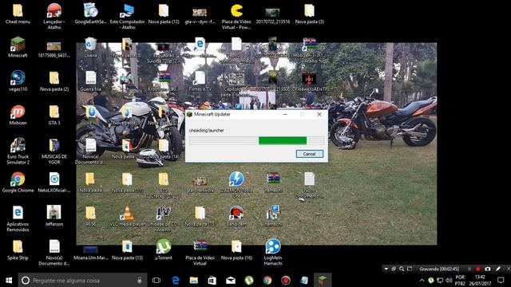Open Microsoft Edge from the taskbar
Screen dimensions: 511x287
coord(176,280)
